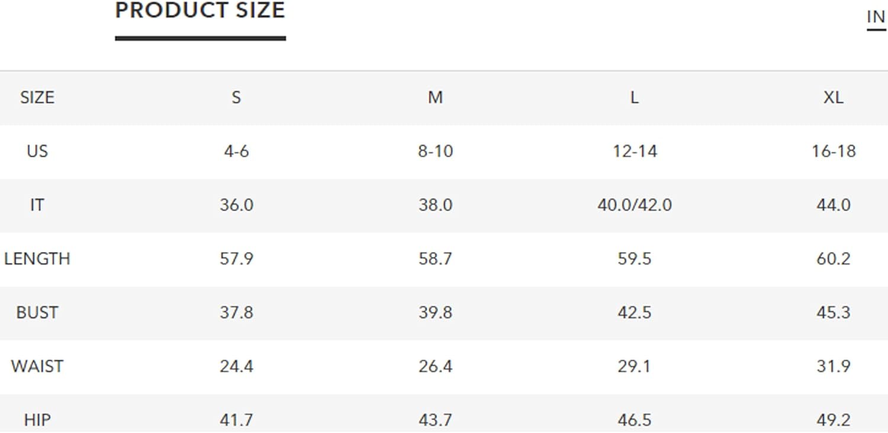Click the large waist value 29.1
Viewport: 888px width, 433px height.
[634, 366]
